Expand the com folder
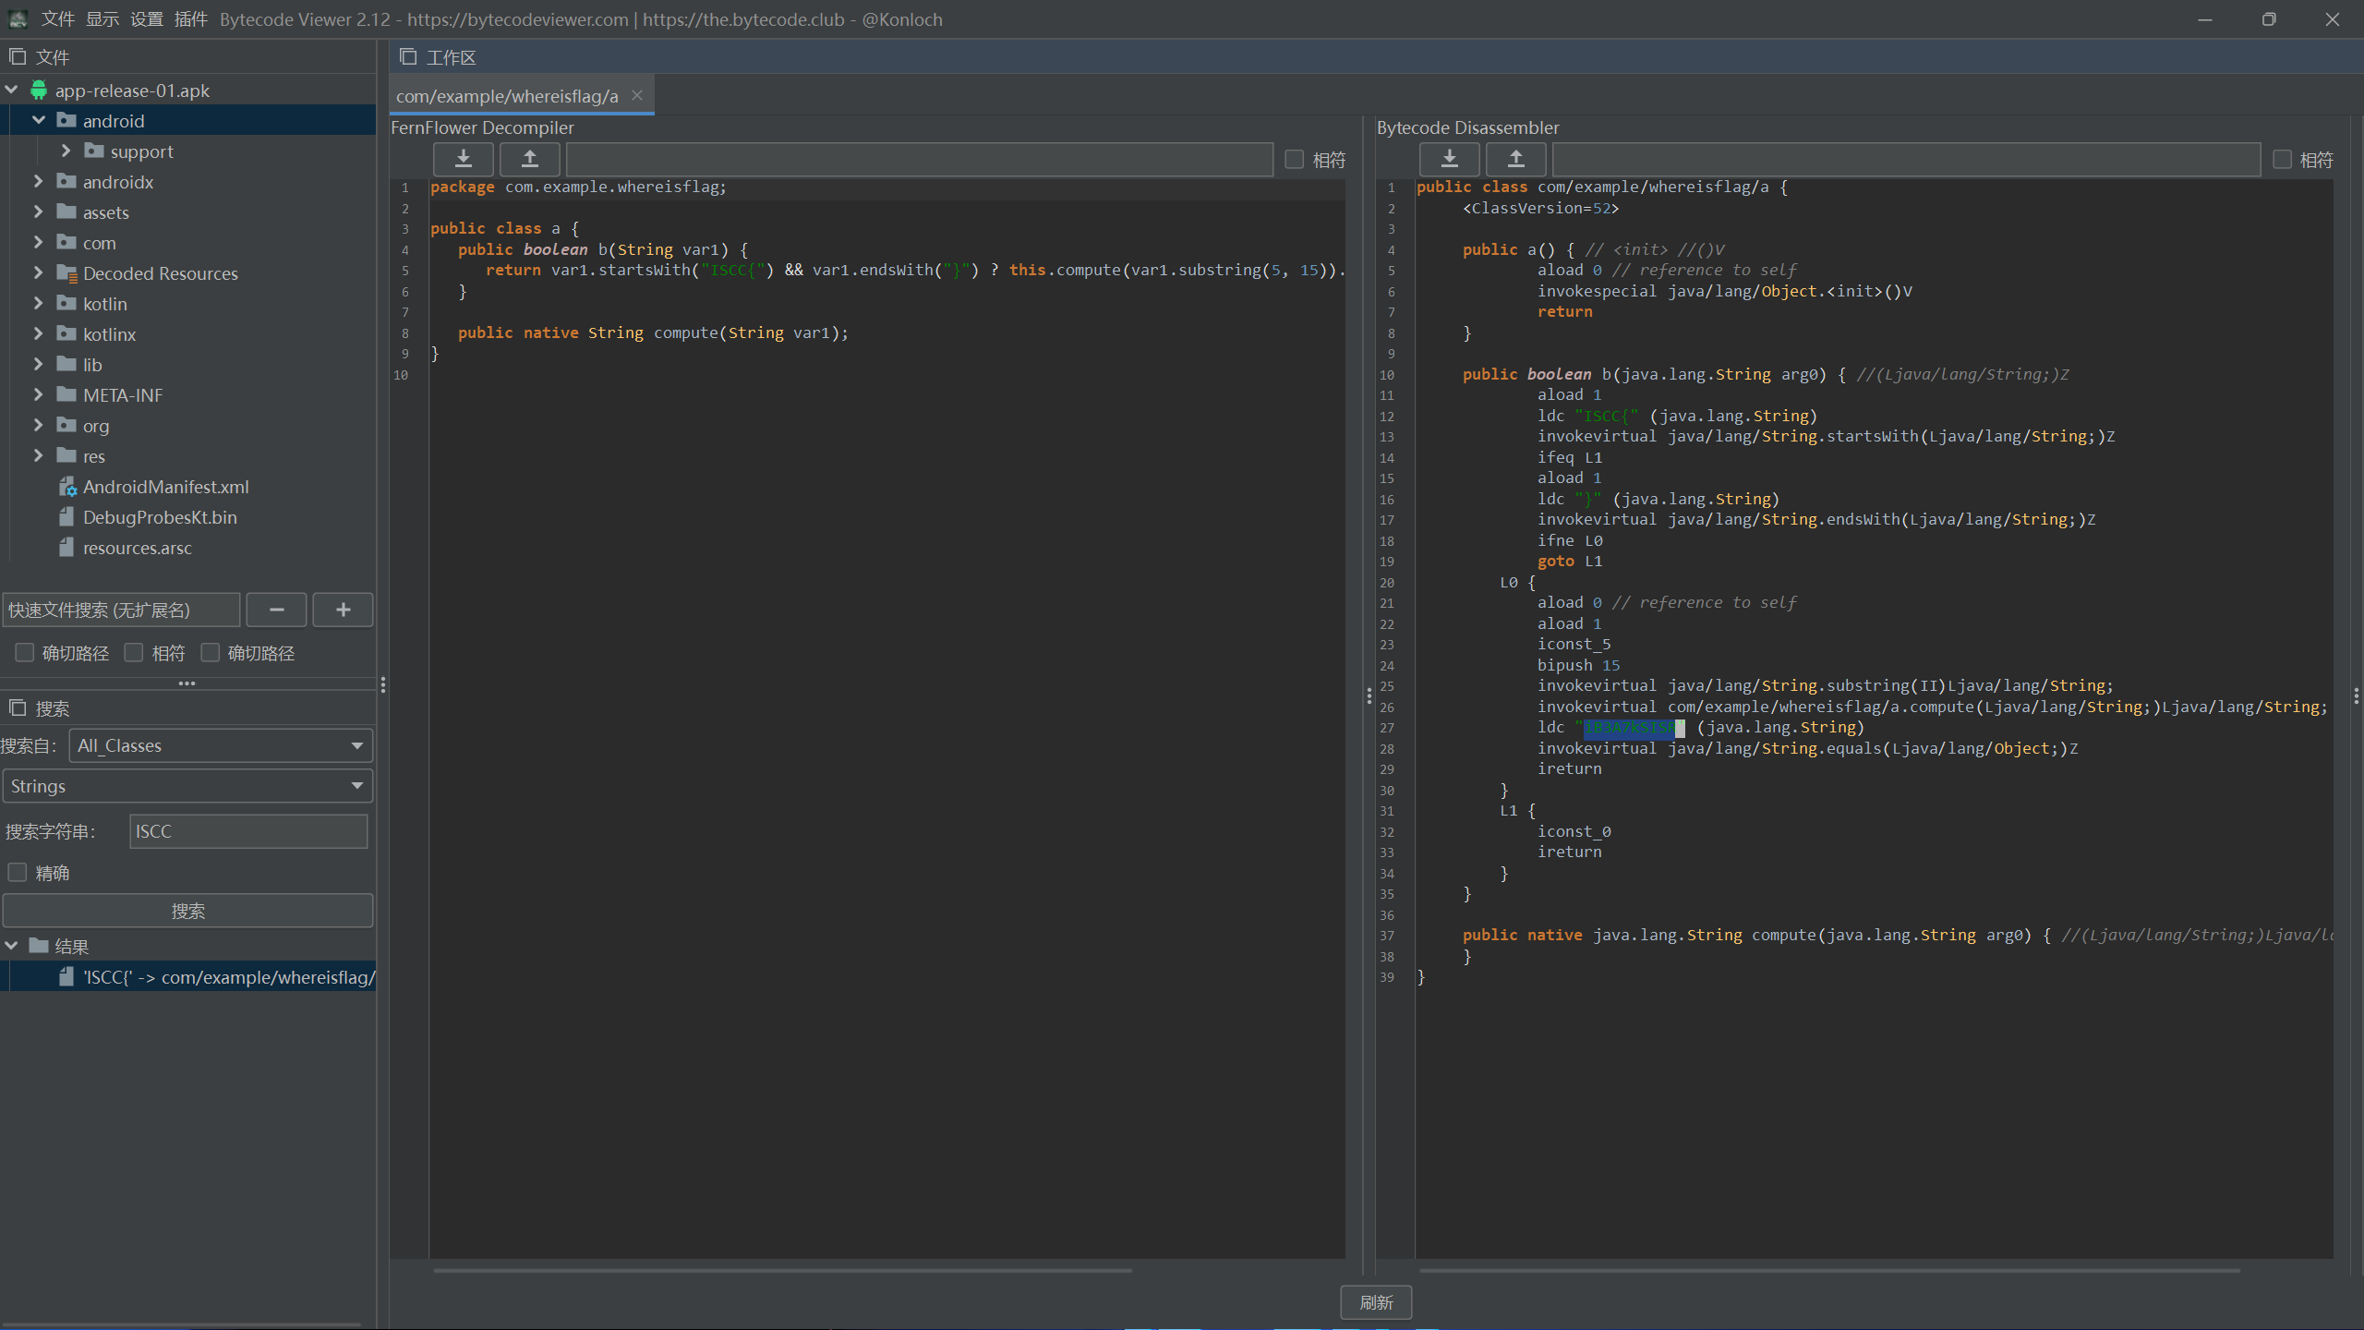Screen dimensions: 2364x1330 (x=38, y=242)
